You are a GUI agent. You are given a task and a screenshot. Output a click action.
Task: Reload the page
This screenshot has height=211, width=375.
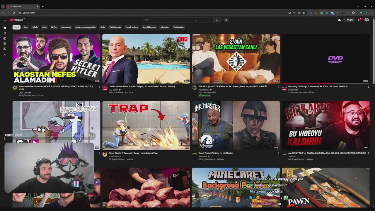tap(13, 13)
